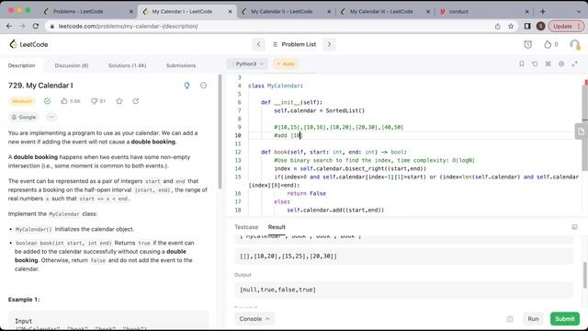
Task: Share the problem icon
Action: [136, 101]
